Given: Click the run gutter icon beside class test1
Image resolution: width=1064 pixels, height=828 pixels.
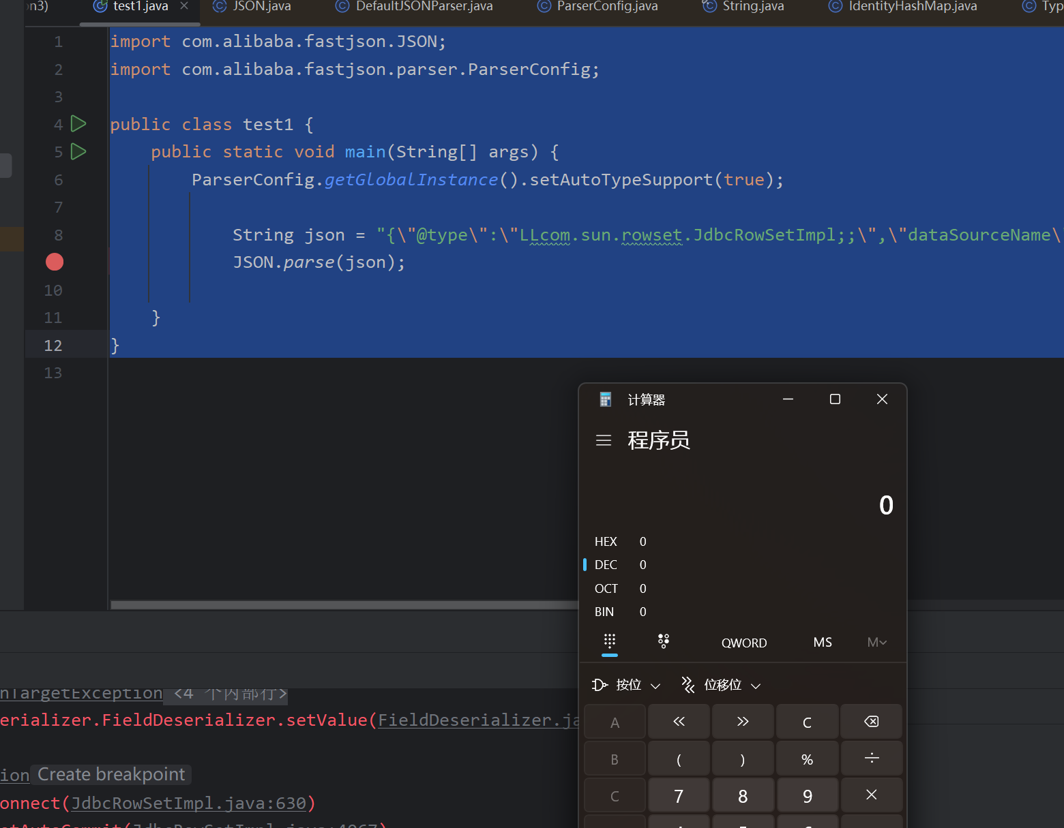Looking at the screenshot, I should (79, 124).
